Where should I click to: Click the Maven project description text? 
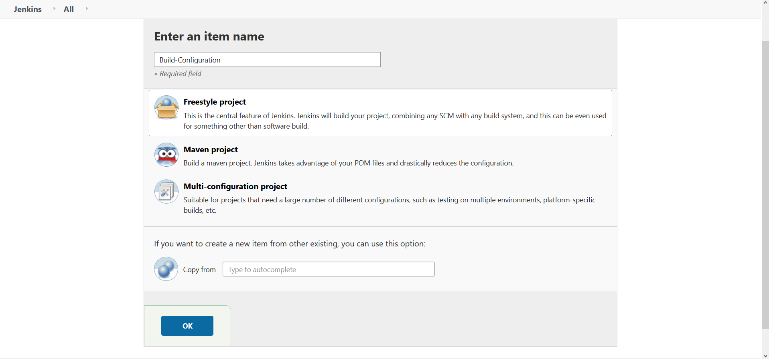click(349, 163)
